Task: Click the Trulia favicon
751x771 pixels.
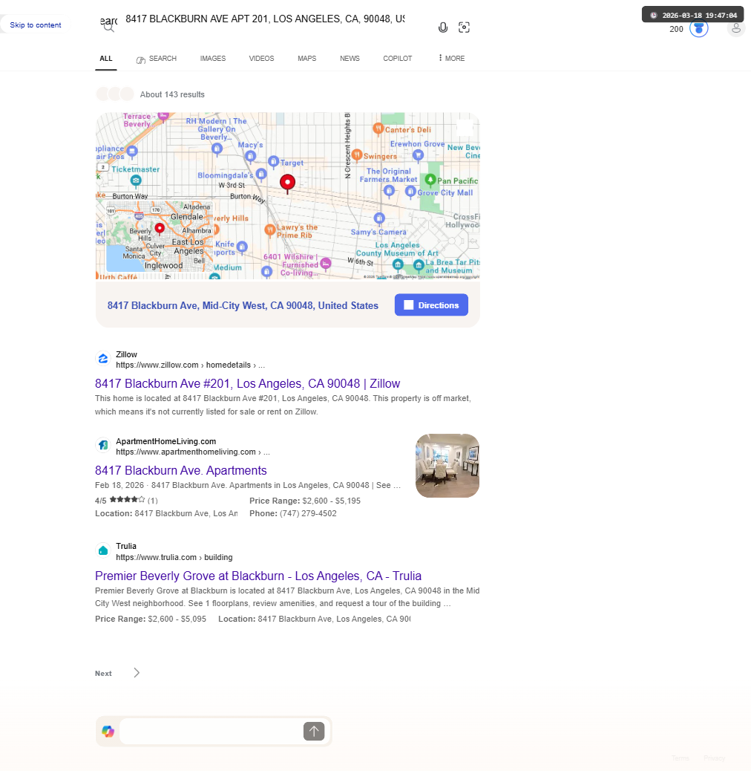Action: (102, 550)
